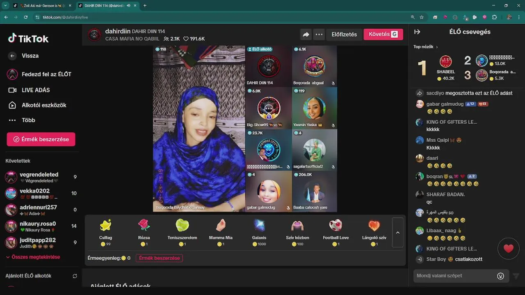
Task: Click the small outlined Érmék beszerzése button
Action: [x=159, y=258]
